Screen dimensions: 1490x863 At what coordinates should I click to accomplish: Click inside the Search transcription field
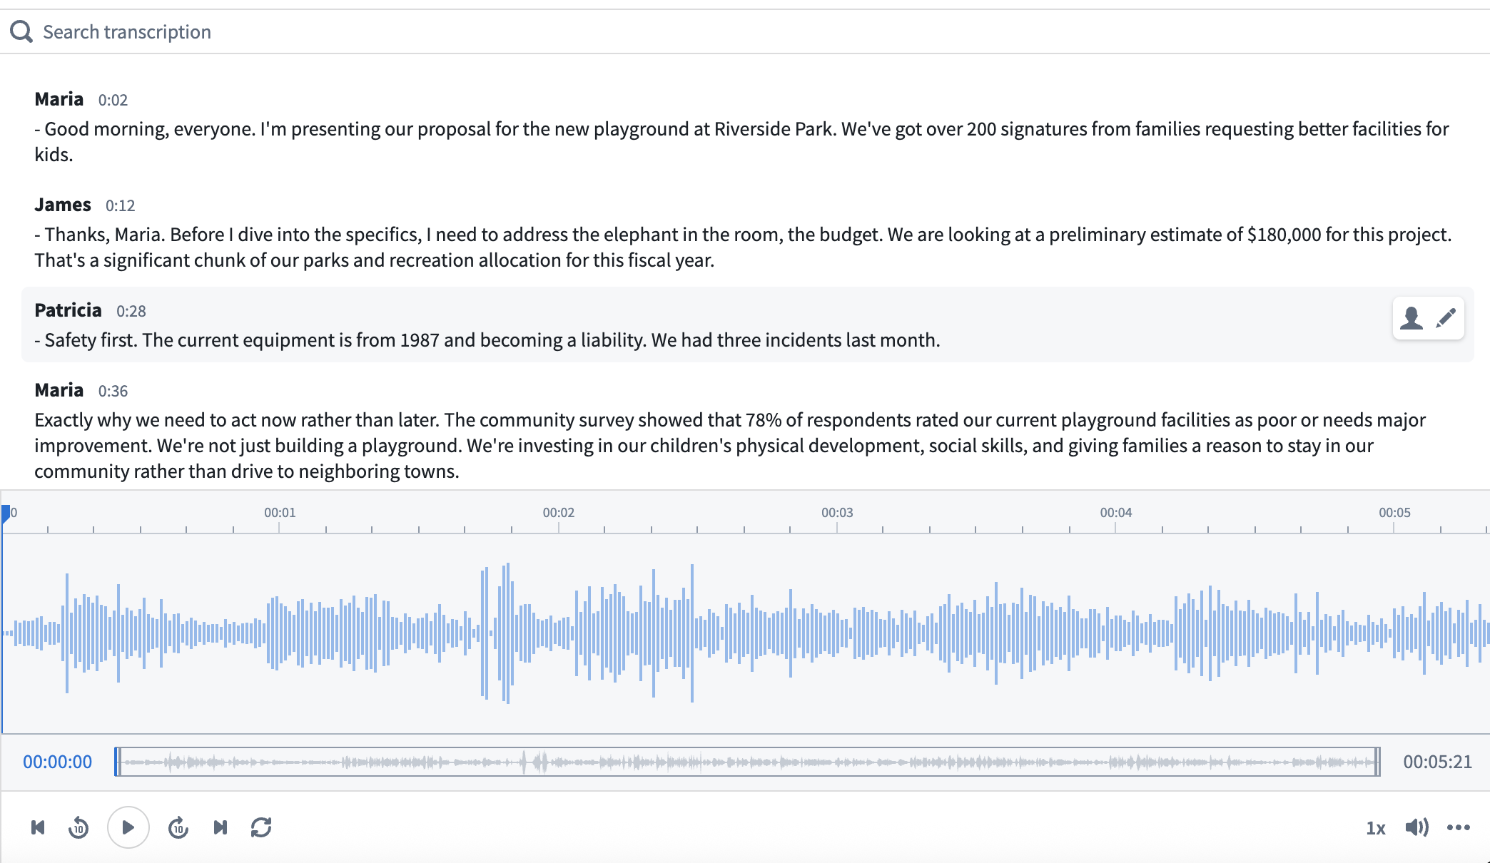[x=285, y=31]
